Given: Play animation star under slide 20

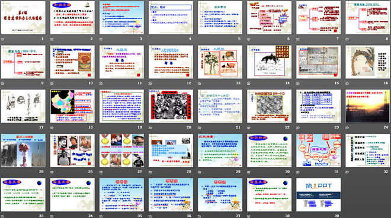Looking at the screenshot, I should (x=150, y=127).
